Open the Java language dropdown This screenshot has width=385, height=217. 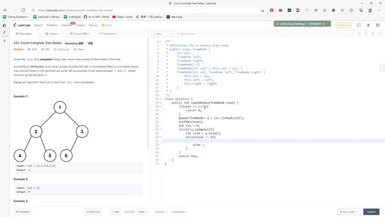[x=162, y=34]
